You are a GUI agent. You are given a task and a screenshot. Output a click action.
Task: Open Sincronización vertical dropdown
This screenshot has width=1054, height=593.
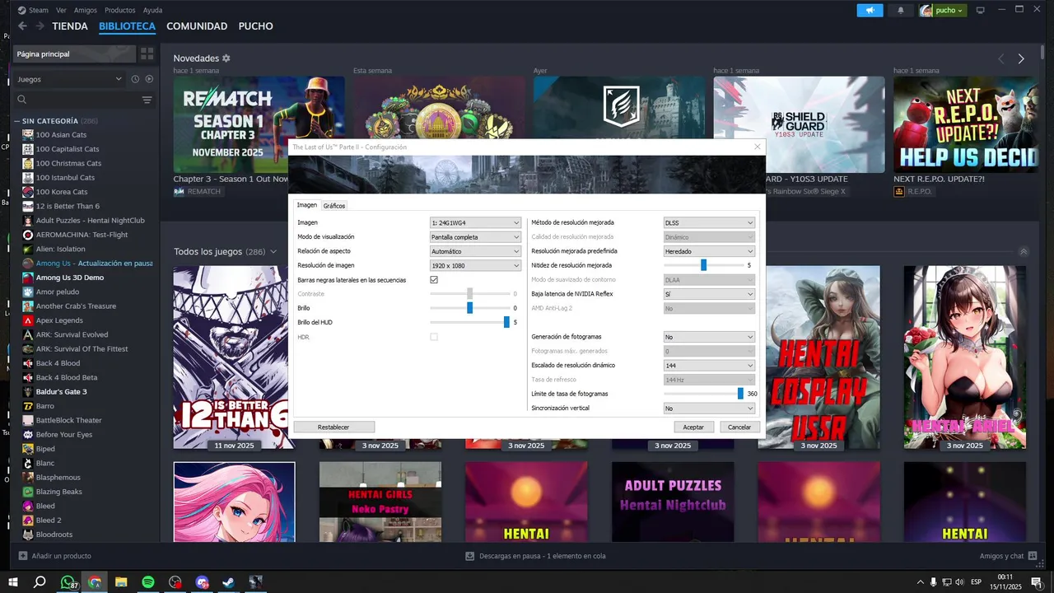tap(709, 409)
